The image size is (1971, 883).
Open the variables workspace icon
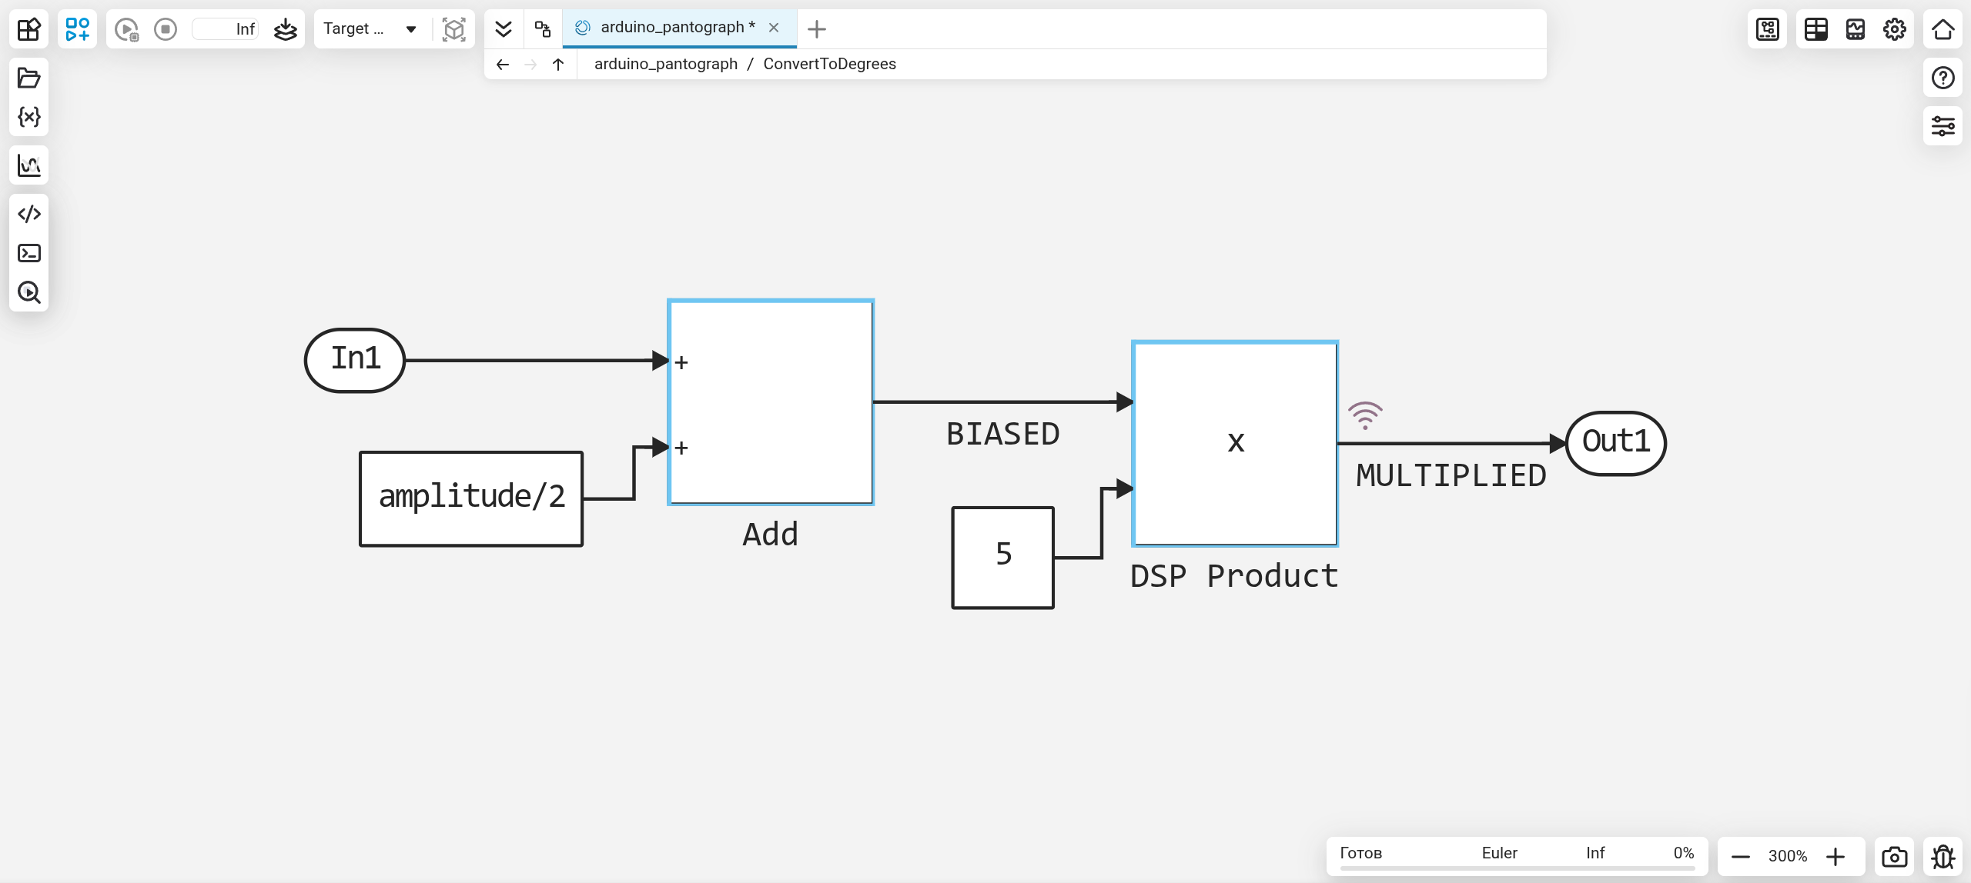coord(28,117)
